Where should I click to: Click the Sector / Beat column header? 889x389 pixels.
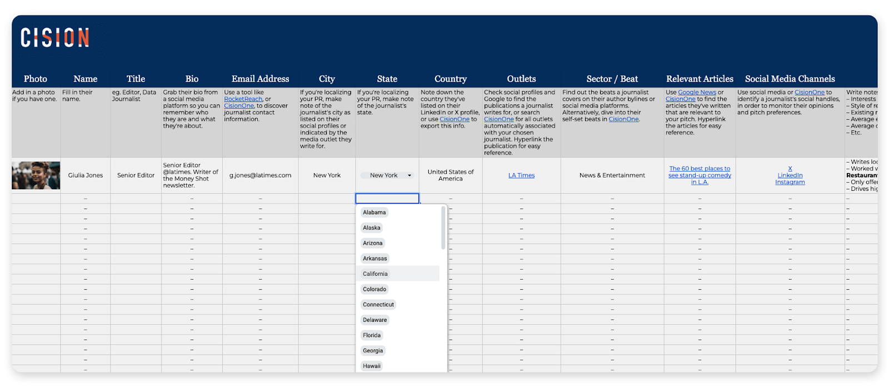click(612, 79)
